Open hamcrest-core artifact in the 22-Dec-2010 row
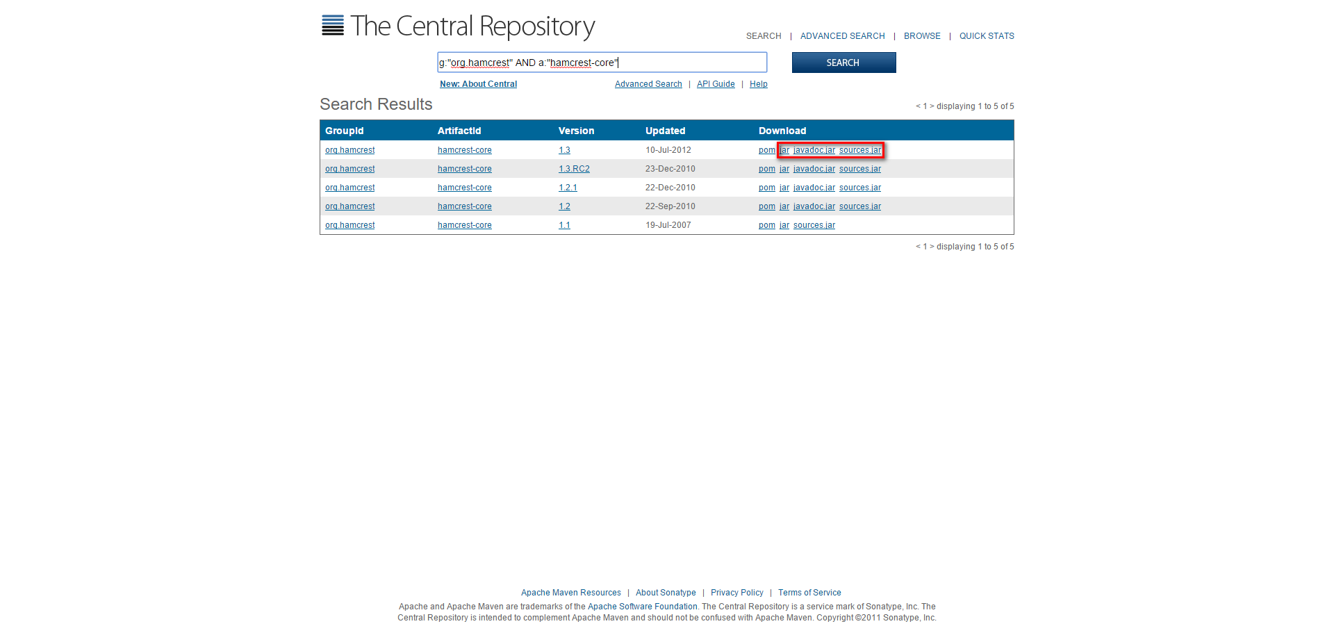This screenshot has width=1334, height=633. click(464, 188)
